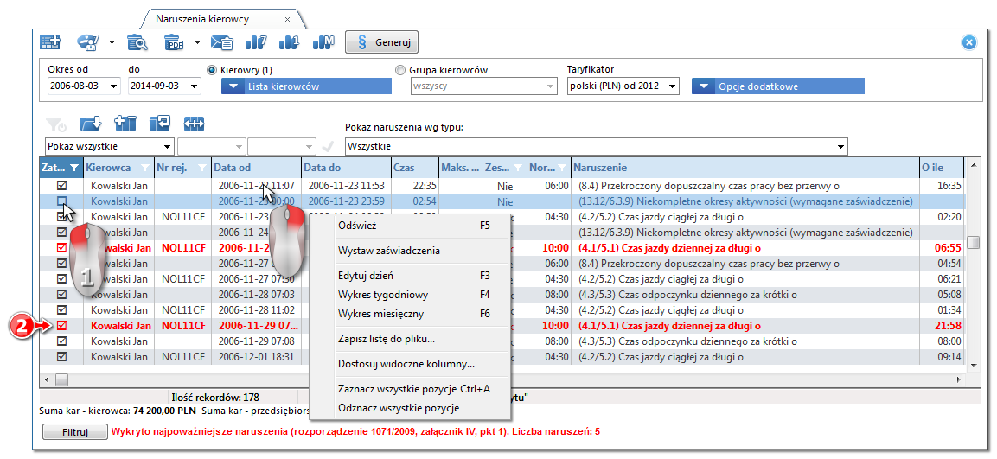The image size is (997, 459).
Task: Click the horizontal scrollbar thumb under the table
Action: pos(61,380)
